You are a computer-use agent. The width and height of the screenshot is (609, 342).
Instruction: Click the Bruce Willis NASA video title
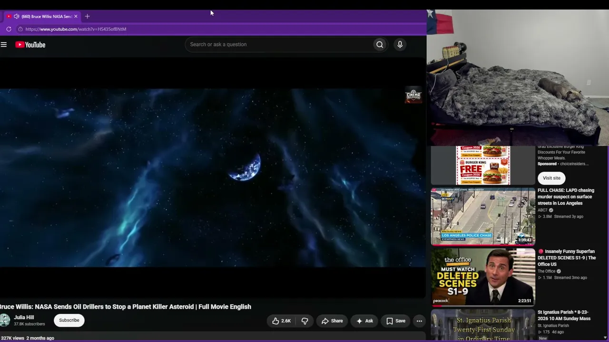click(x=126, y=307)
